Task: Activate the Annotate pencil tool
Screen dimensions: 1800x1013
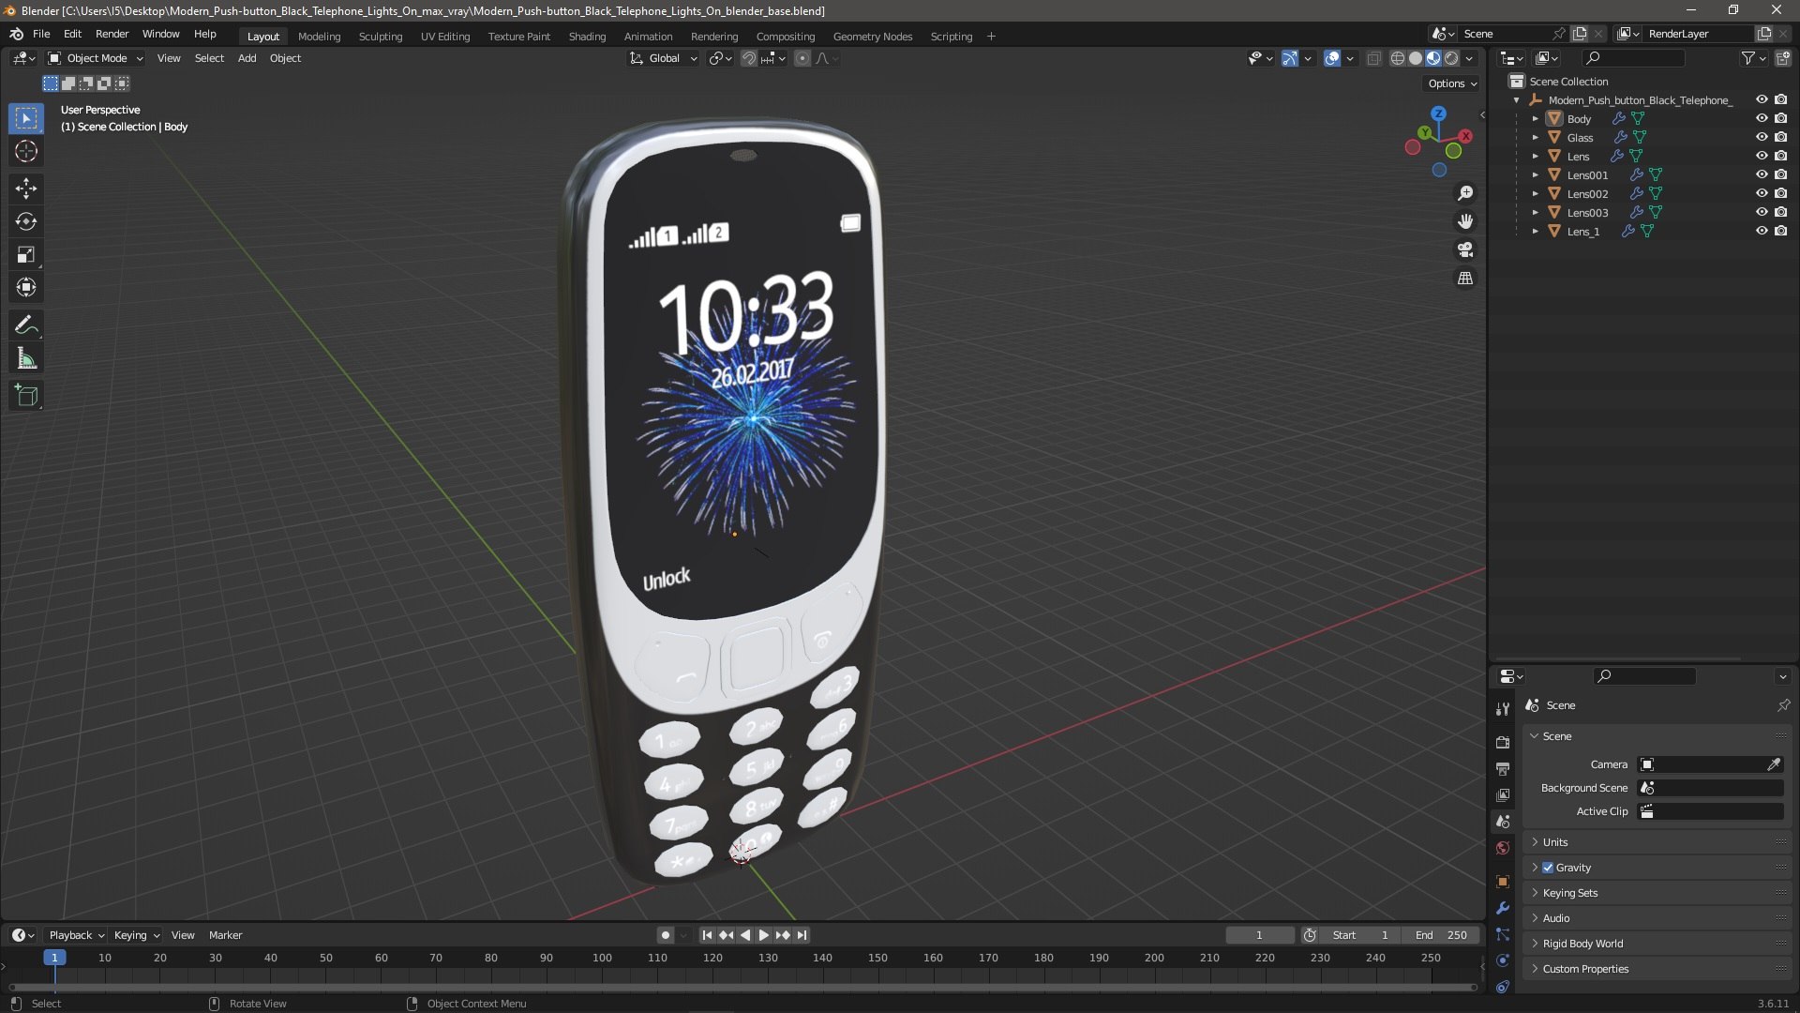Action: coord(25,325)
